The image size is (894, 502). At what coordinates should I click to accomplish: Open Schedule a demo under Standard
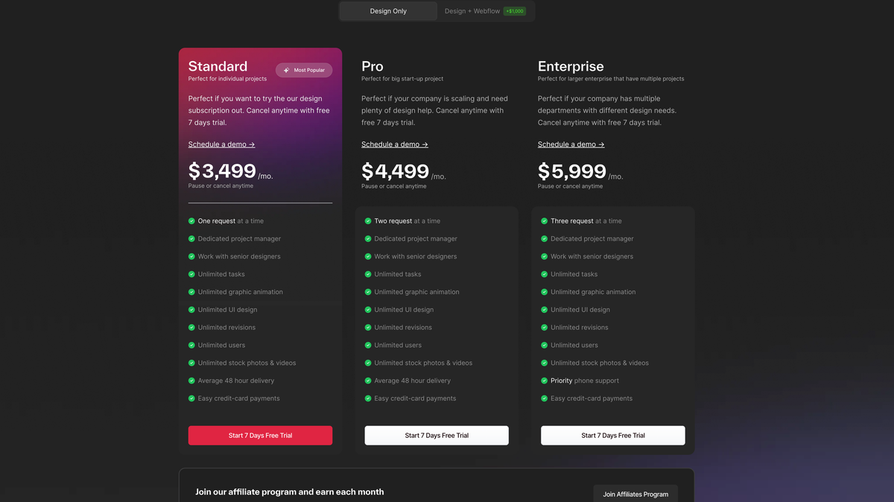point(221,144)
